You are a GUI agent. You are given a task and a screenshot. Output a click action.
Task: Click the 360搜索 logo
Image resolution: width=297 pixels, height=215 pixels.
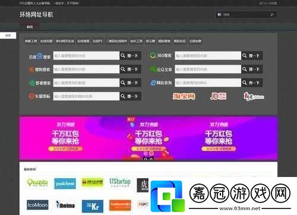click(160, 56)
